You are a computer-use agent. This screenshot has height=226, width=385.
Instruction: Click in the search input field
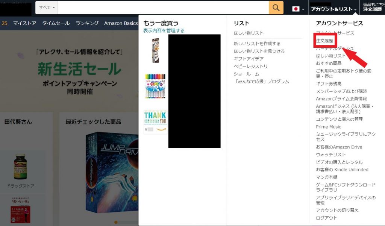pos(163,8)
